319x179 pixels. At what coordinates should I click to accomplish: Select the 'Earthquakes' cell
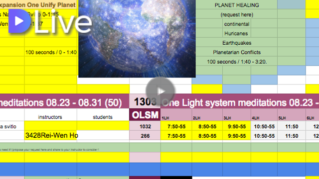237,43
